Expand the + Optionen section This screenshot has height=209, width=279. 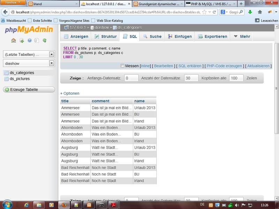[x=70, y=93]
